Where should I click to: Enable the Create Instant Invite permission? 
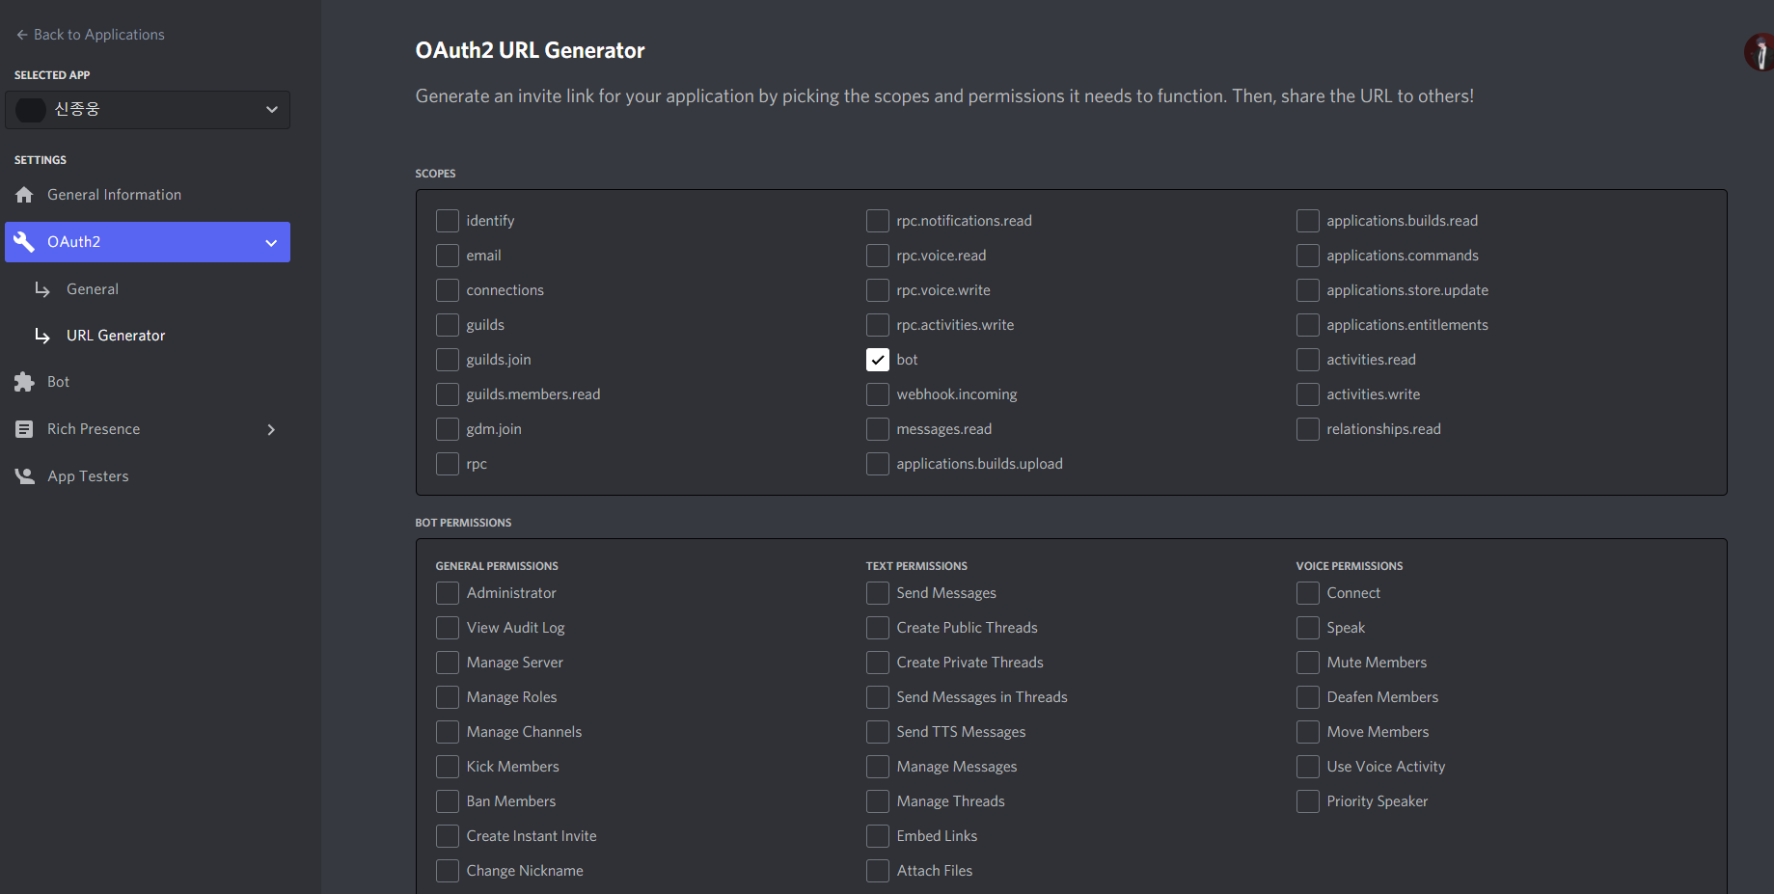pyautogui.click(x=448, y=836)
